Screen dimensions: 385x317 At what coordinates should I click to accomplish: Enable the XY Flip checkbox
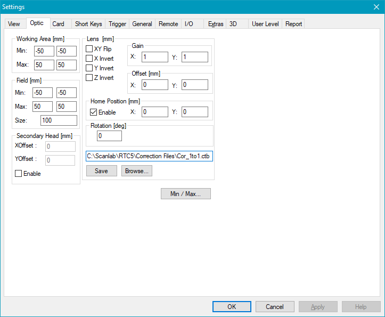click(x=89, y=49)
